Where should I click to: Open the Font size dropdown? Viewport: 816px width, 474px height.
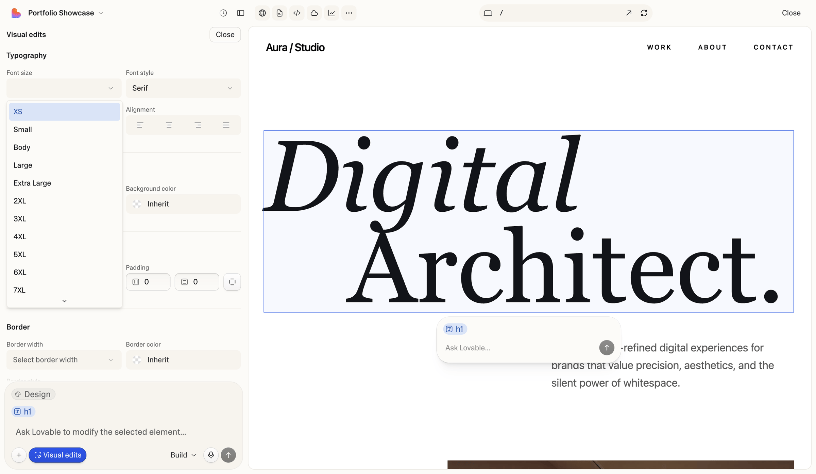click(x=64, y=88)
